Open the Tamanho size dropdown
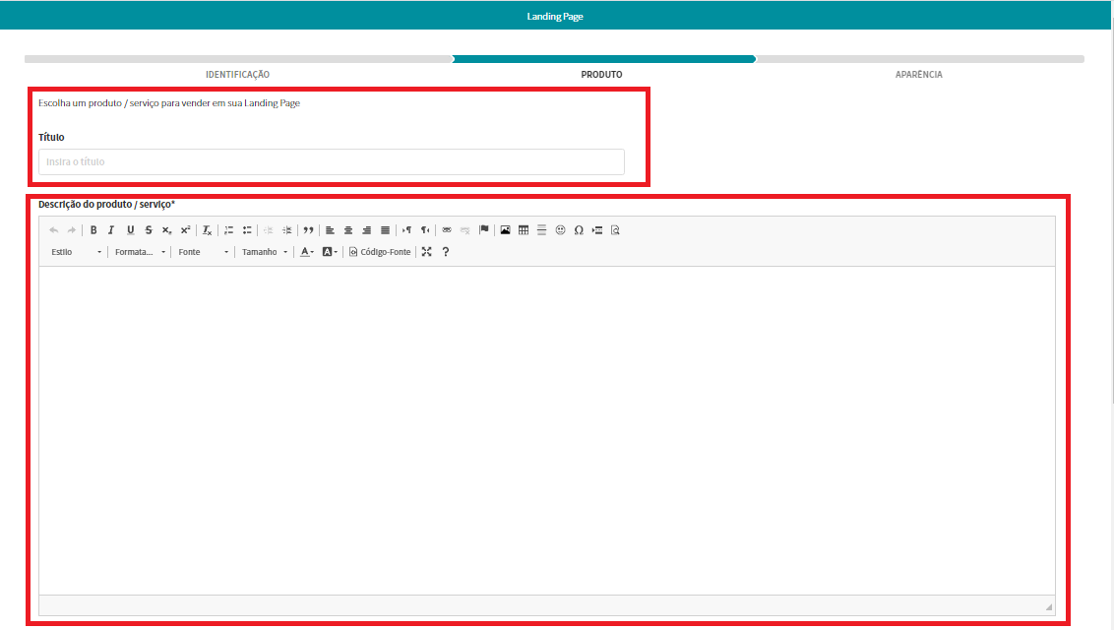This screenshot has width=1114, height=630. point(265,252)
